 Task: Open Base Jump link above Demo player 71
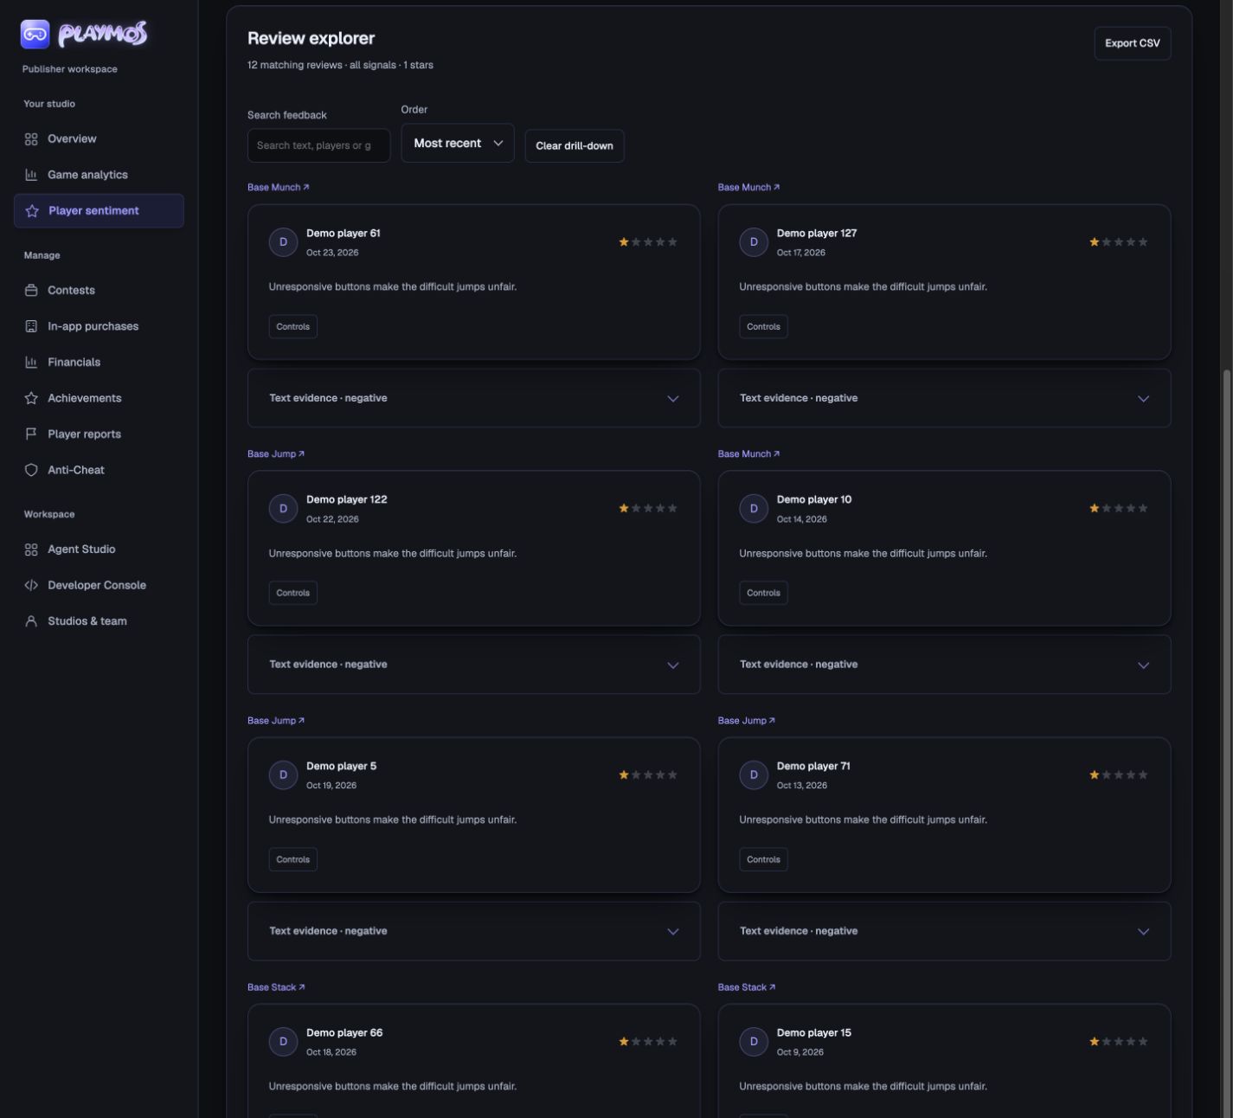tap(747, 720)
